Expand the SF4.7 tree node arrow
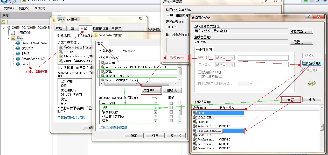Viewport: 328px width, 155px height. pyautogui.click(x=14, y=53)
